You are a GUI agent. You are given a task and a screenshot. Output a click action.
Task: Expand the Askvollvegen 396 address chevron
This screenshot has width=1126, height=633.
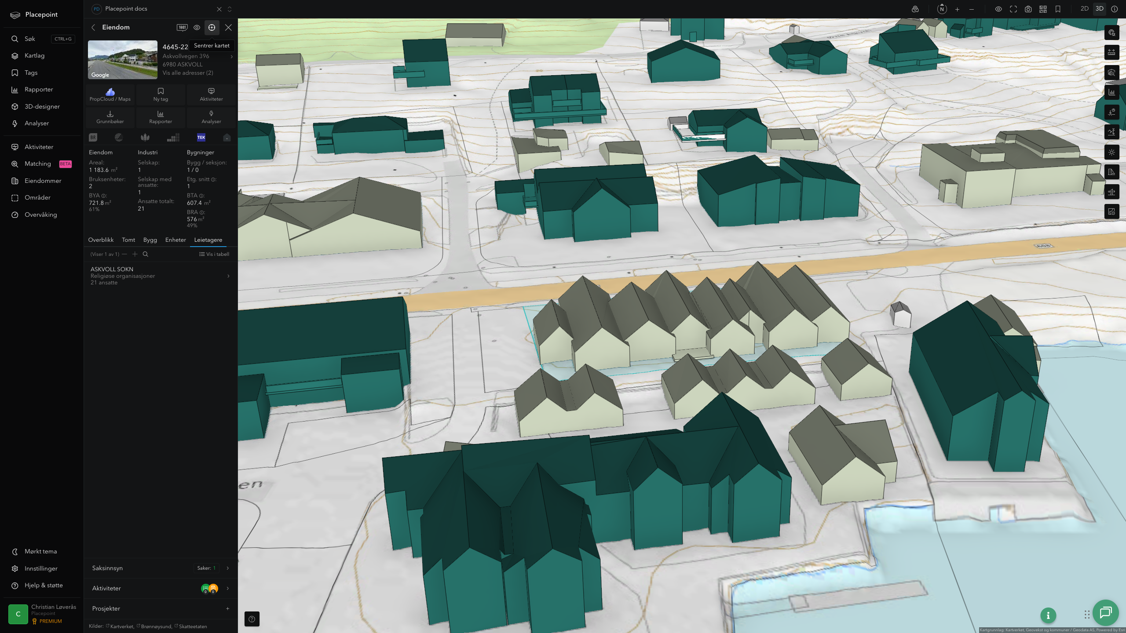(231, 56)
